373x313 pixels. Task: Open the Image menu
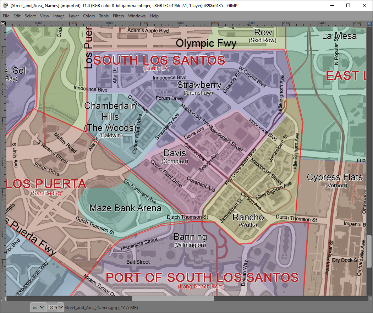click(59, 16)
